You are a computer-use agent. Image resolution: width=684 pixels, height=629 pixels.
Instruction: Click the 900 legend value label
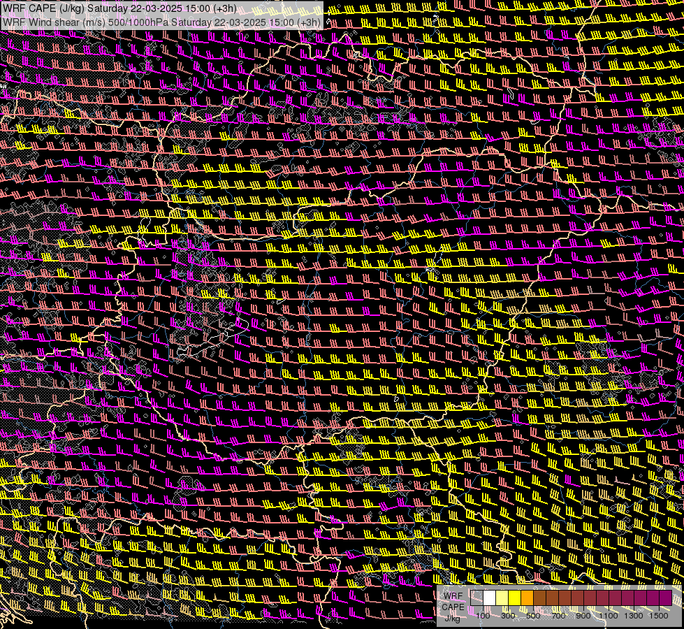583,616
